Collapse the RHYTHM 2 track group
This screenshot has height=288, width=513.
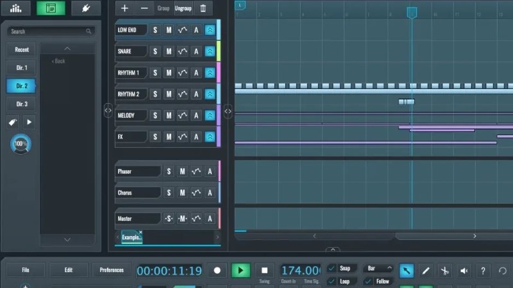tap(210, 94)
